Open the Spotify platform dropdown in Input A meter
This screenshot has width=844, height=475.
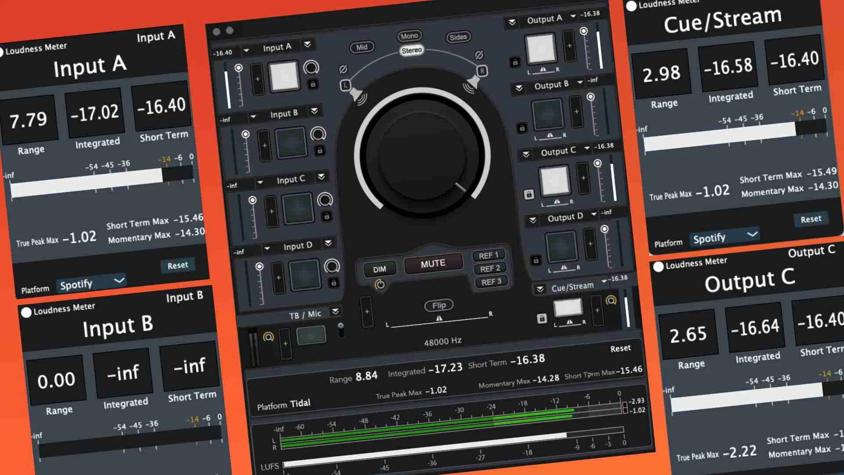pyautogui.click(x=91, y=284)
